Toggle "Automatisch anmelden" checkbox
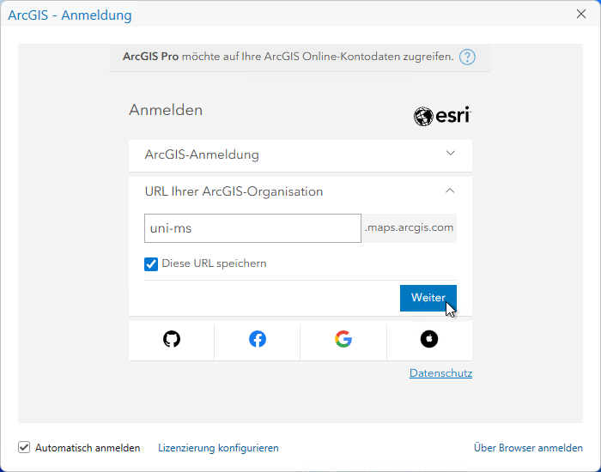The image size is (601, 472). point(24,447)
